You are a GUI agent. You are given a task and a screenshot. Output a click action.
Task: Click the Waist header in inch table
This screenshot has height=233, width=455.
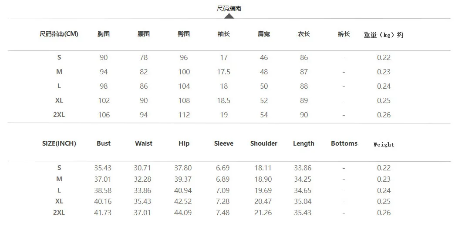pyautogui.click(x=144, y=143)
